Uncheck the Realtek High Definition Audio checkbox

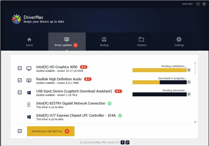(20, 80)
